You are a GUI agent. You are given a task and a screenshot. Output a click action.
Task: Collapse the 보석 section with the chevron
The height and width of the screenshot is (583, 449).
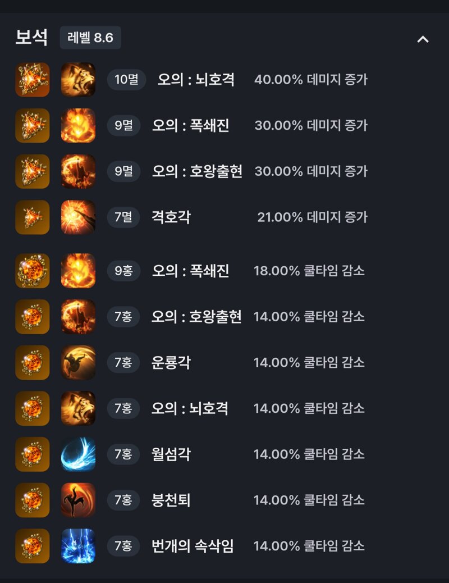coord(423,39)
